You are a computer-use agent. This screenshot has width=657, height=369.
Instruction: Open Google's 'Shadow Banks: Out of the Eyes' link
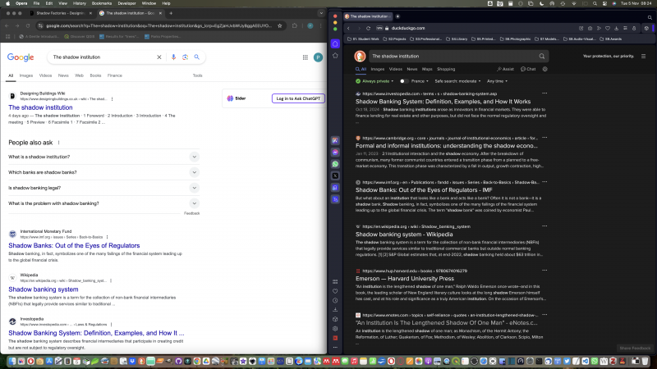click(74, 245)
